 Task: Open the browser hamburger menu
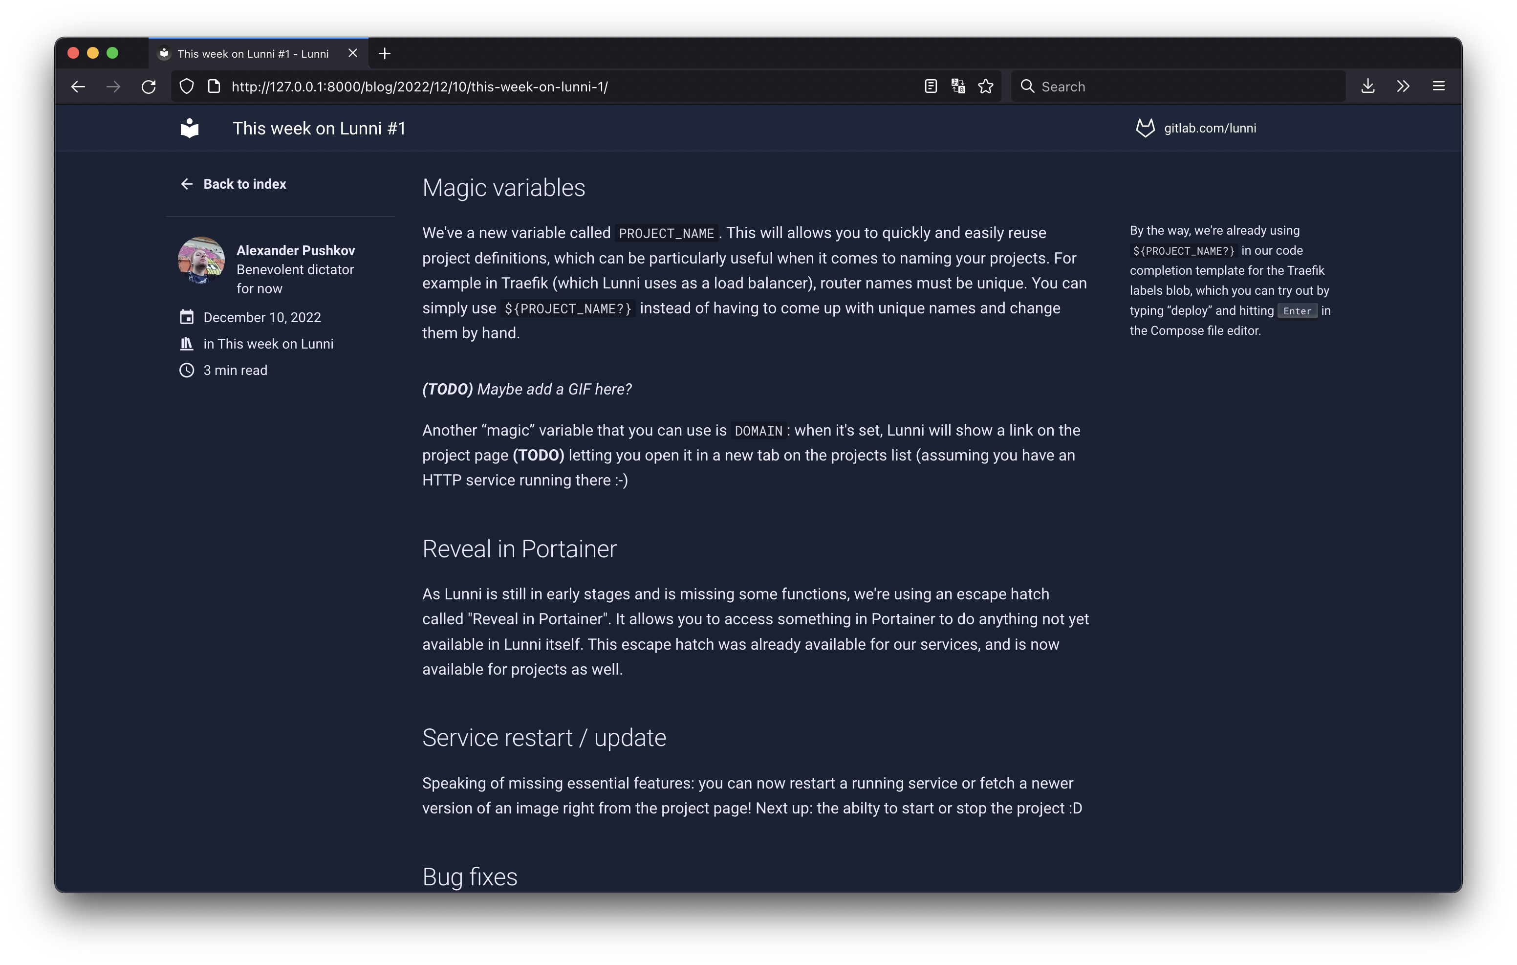1438,87
